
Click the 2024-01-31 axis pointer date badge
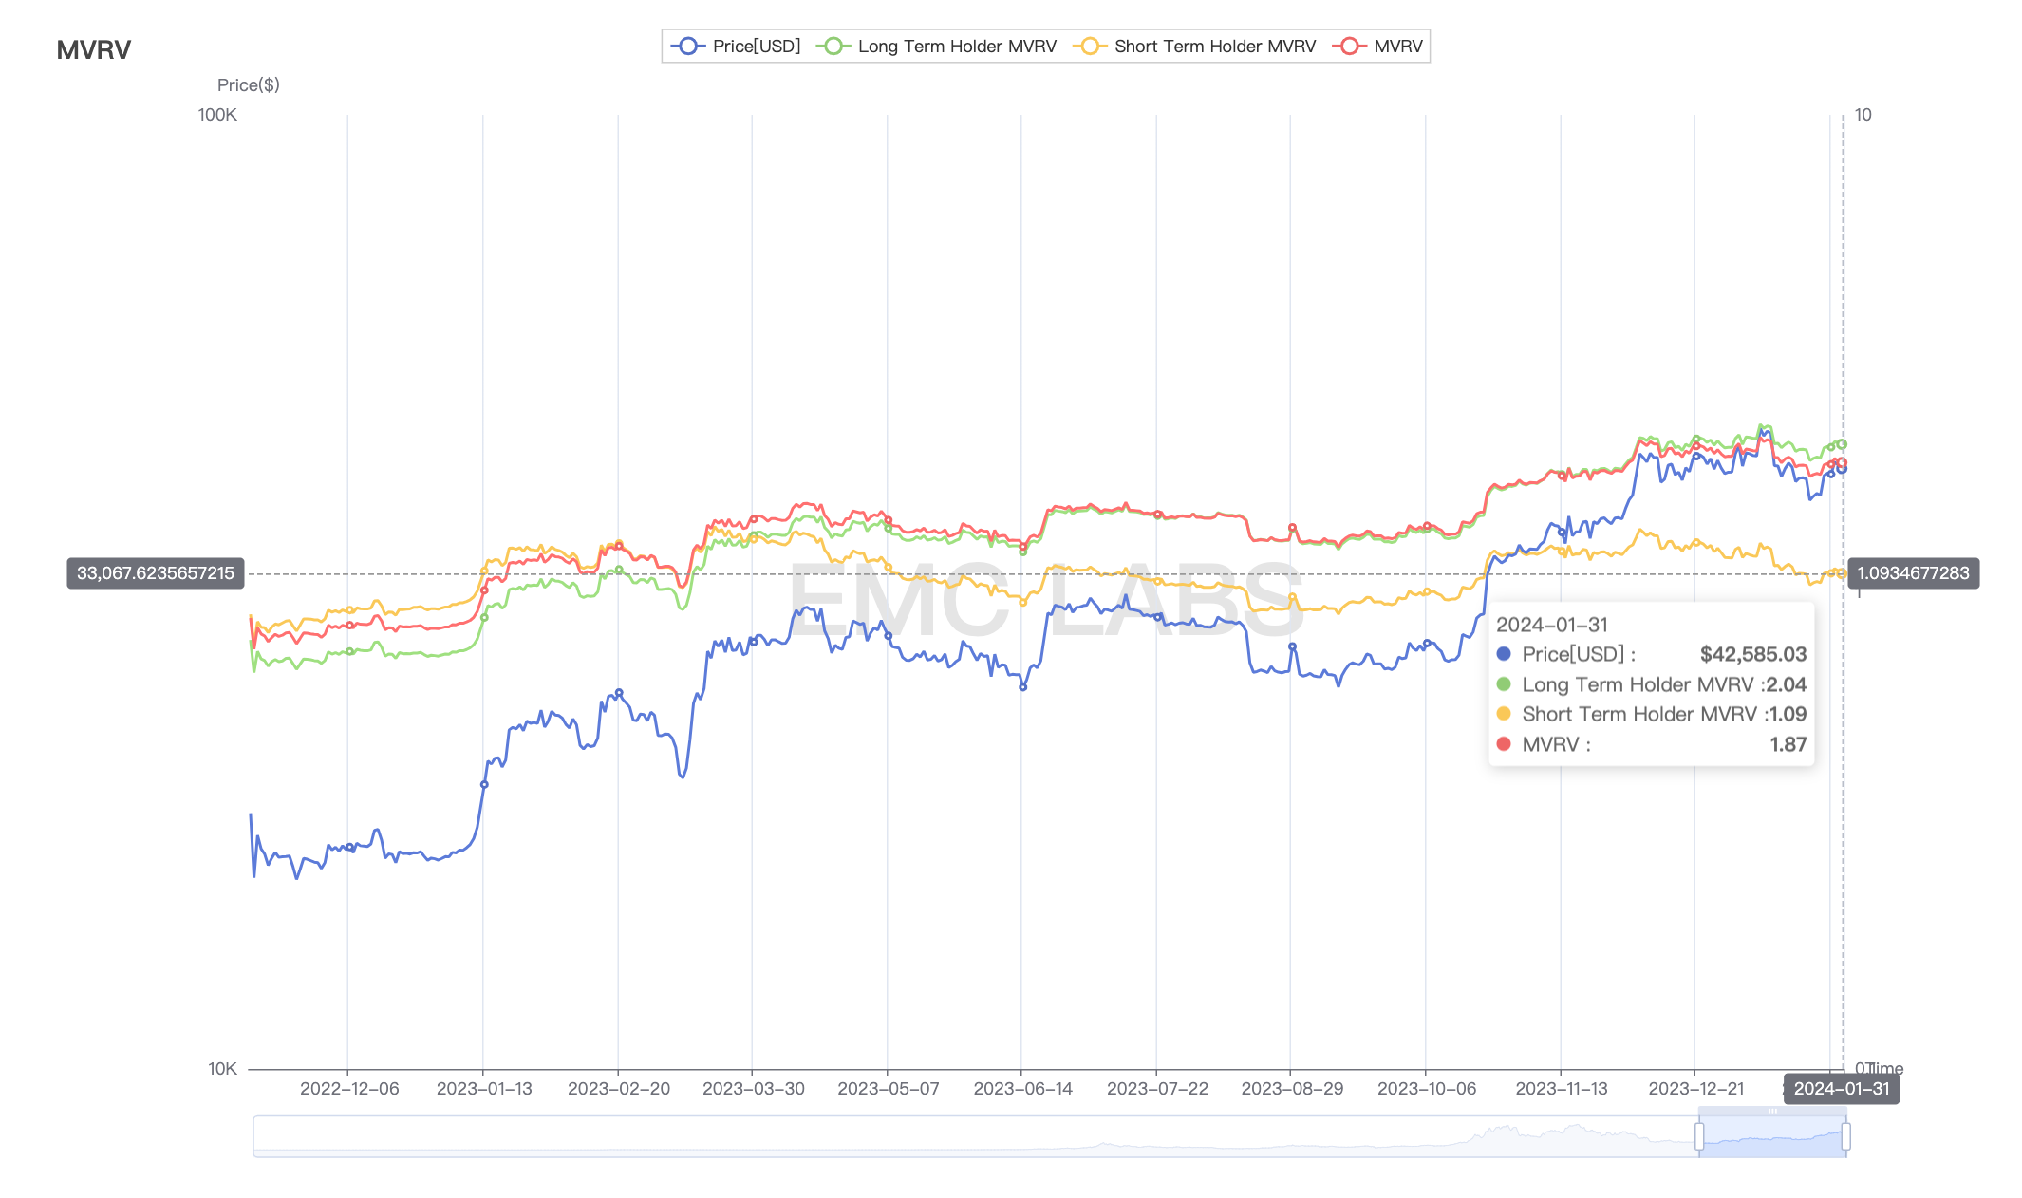pyautogui.click(x=1841, y=1089)
